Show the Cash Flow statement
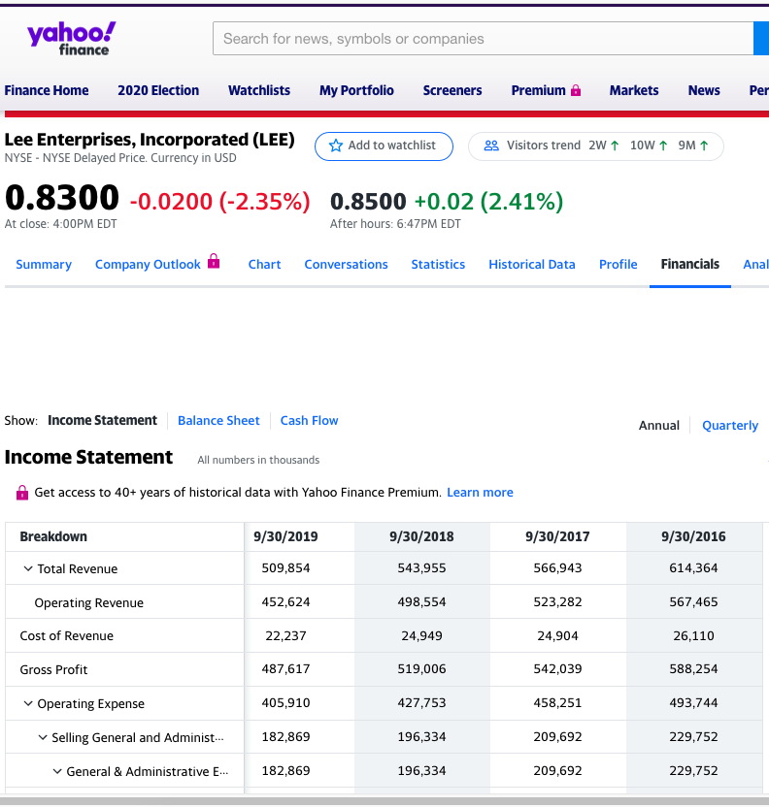Screen dimensions: 769x807 (309, 421)
